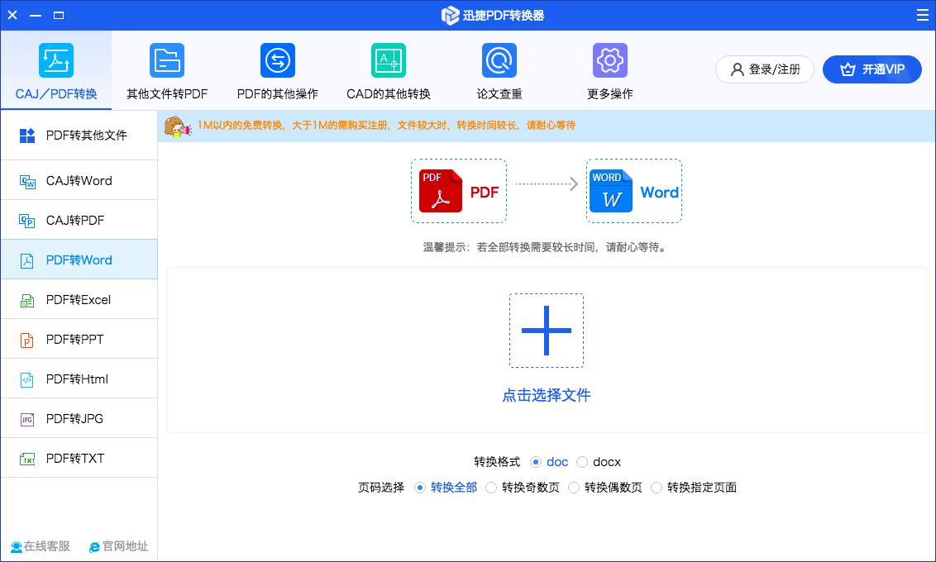This screenshot has height=562, width=936.
Task: Choose 转换指定页面 option
Action: (x=657, y=488)
